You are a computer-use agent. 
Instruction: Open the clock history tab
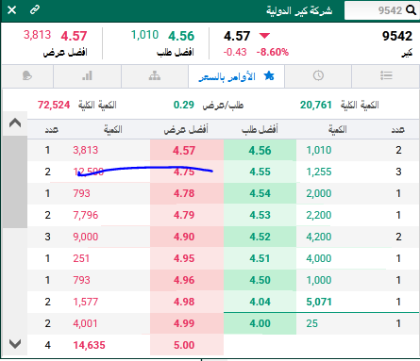318,75
